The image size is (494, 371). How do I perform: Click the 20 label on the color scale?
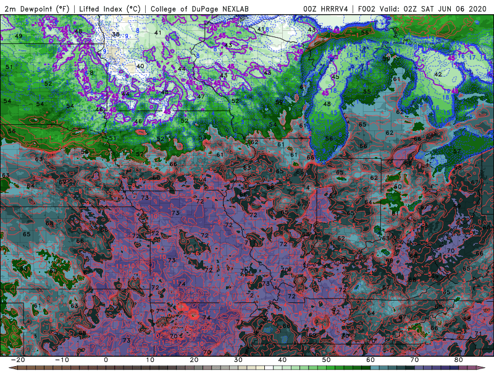point(194,360)
